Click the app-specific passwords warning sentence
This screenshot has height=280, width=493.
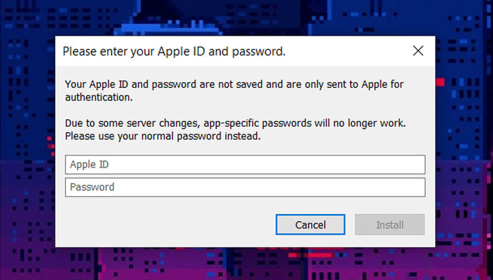(235, 123)
